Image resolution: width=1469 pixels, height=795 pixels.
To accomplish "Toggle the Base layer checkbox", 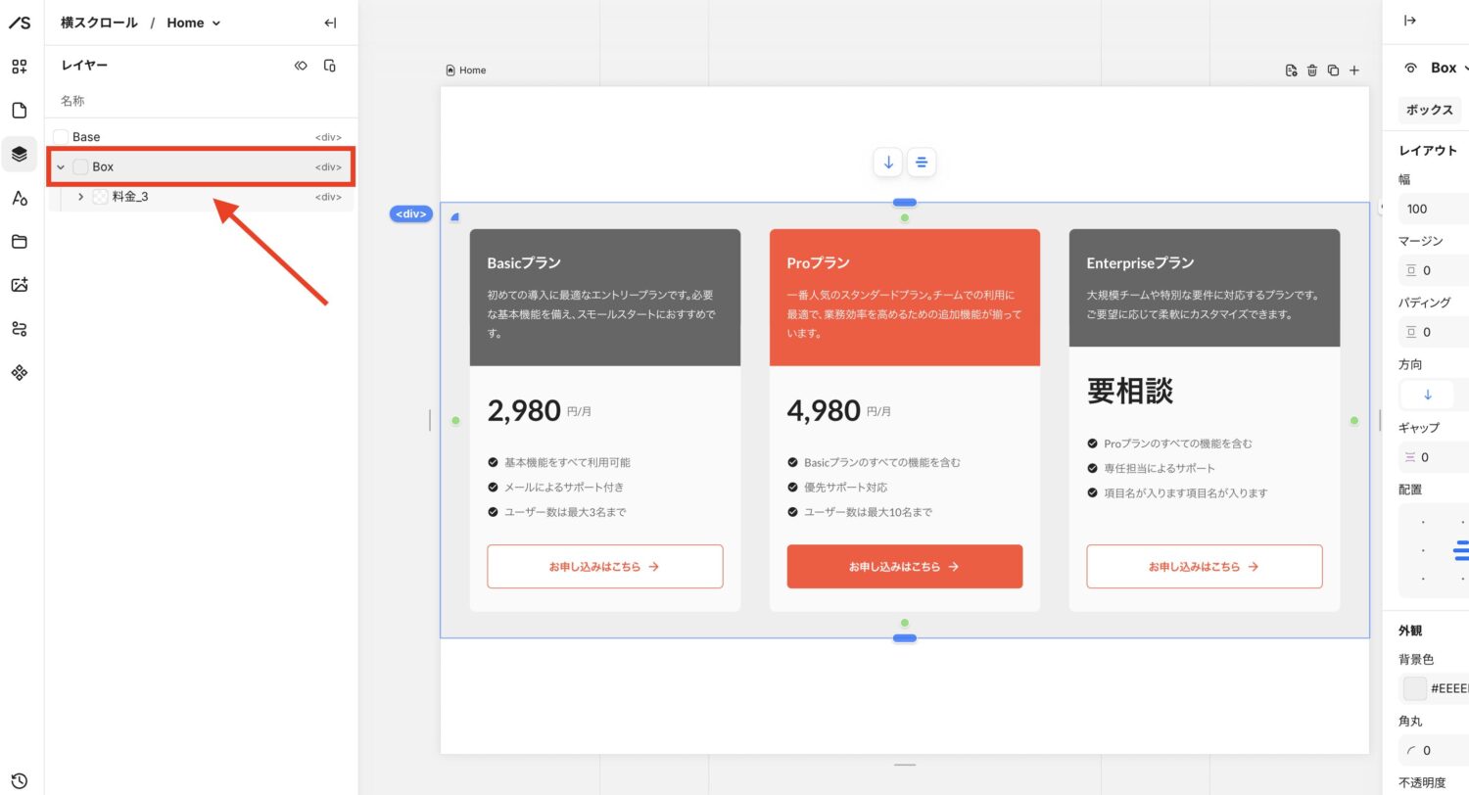I will click(61, 137).
